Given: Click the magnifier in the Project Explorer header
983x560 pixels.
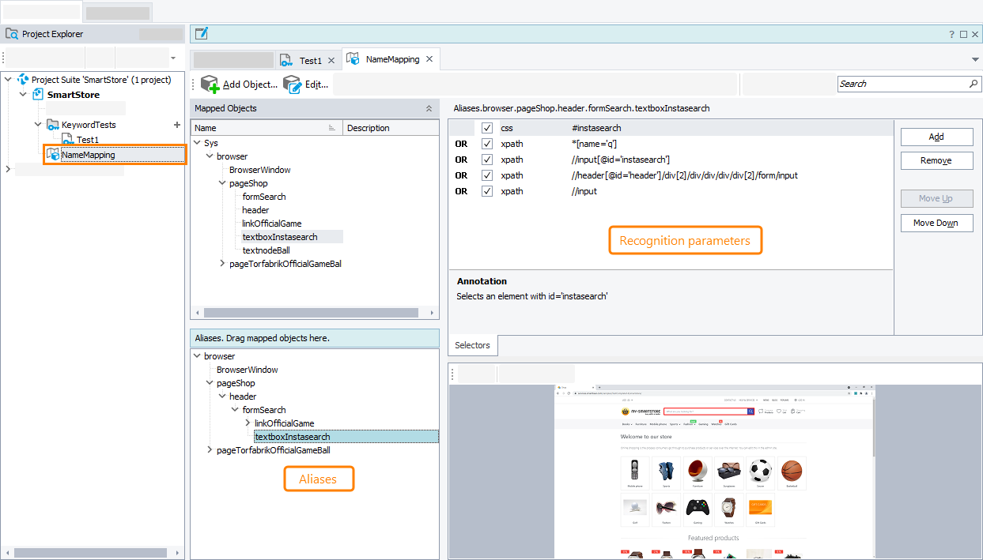Looking at the screenshot, I should pyautogui.click(x=11, y=34).
